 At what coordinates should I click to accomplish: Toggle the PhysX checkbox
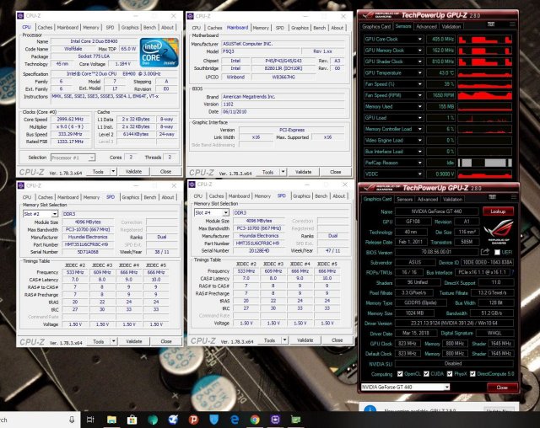[450, 374]
